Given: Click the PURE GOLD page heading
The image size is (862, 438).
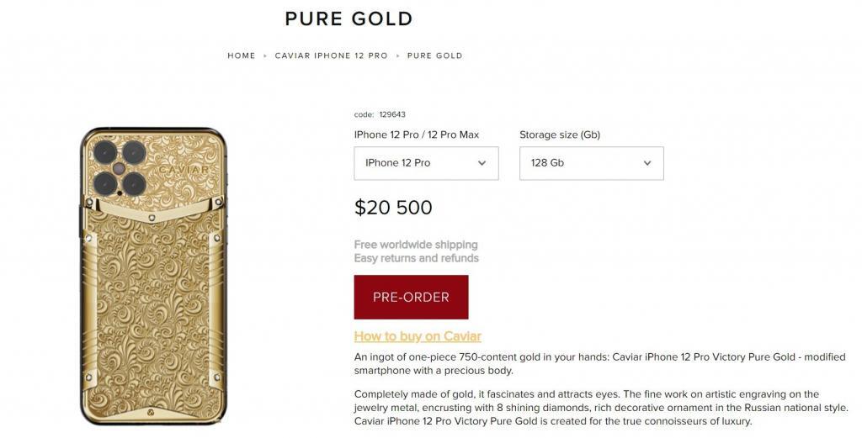Looking at the screenshot, I should click(x=349, y=18).
